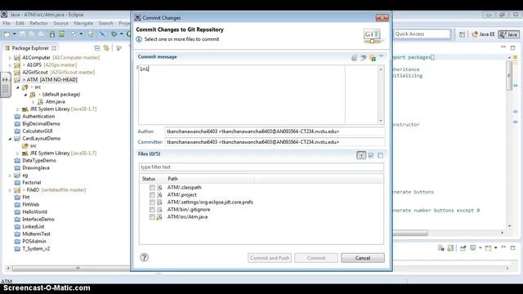Expand the FileIO project

(10, 190)
